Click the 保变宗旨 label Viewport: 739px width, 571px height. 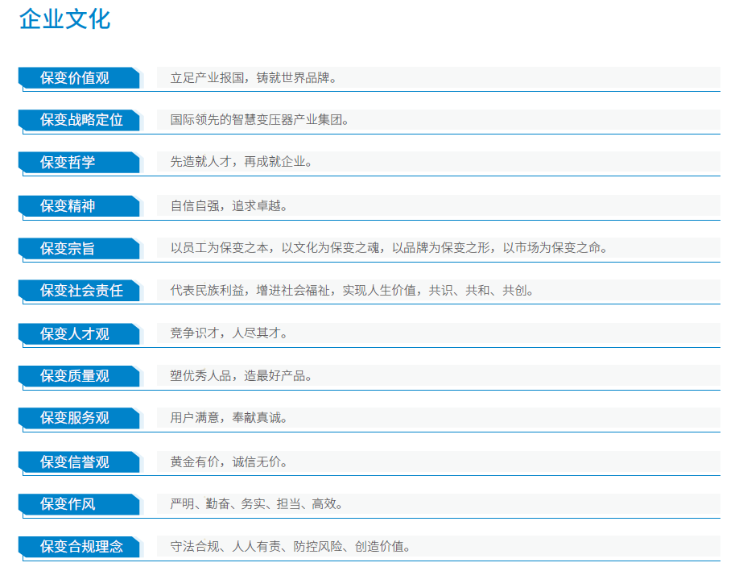tap(68, 249)
